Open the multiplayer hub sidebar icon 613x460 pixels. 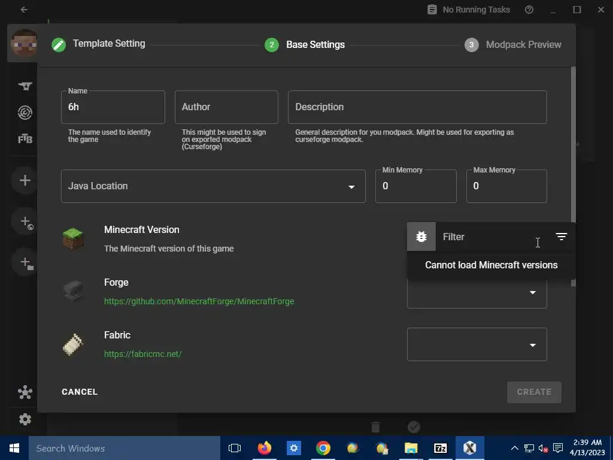click(x=25, y=392)
